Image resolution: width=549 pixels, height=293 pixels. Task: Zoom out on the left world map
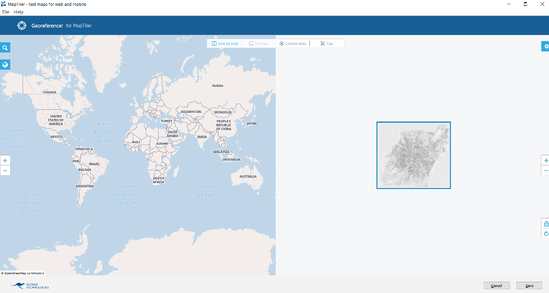point(5,171)
